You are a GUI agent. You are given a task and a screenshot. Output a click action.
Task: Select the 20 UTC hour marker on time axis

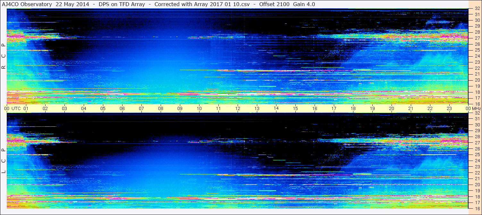392,108
